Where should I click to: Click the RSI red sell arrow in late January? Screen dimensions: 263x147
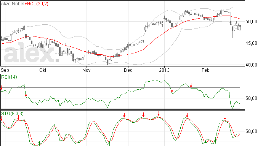coord(191,85)
